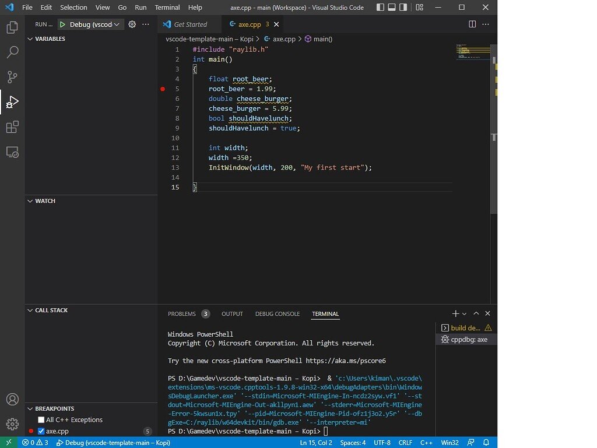Viewport: 597px width, 448px height.
Task: Open the Terminal menu
Action: point(167,8)
